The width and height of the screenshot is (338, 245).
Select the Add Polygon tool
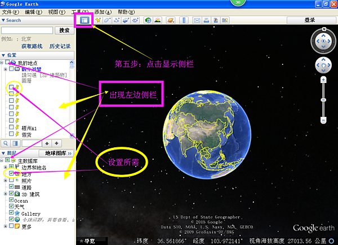pos(107,20)
